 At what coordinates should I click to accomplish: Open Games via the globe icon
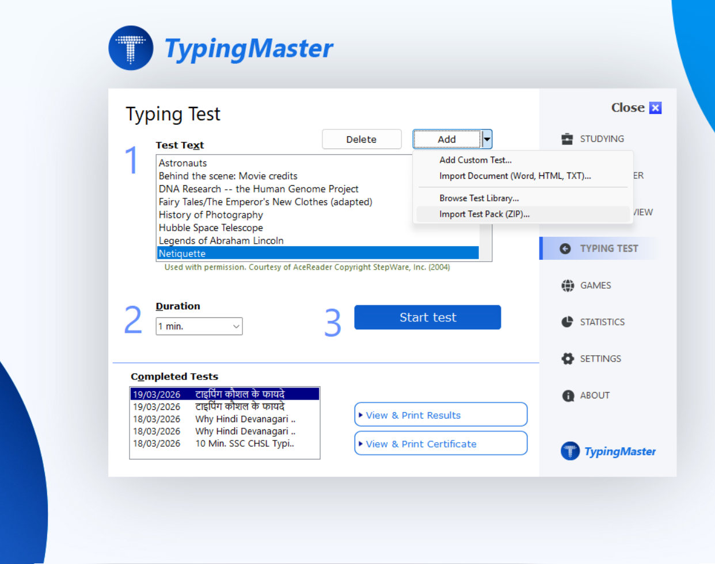tap(567, 285)
